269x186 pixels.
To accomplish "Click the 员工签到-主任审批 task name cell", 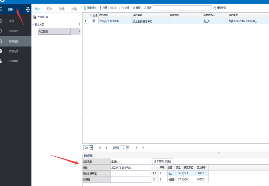I will (151, 21).
